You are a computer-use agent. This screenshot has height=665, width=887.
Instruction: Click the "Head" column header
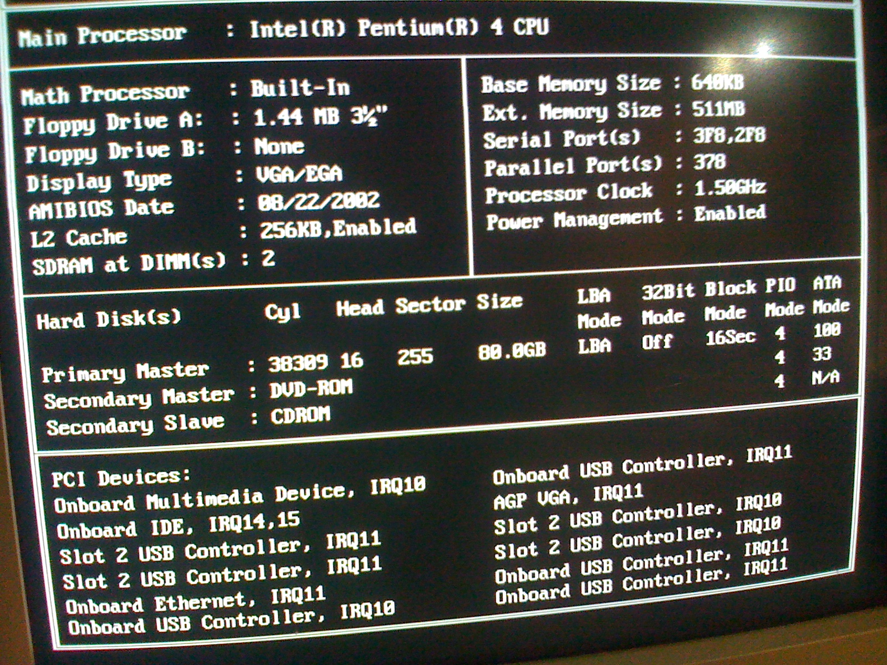tap(360, 308)
